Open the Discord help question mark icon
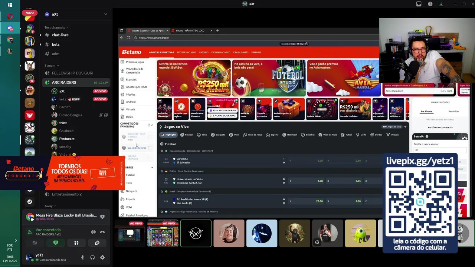Screen dimensions: 475x267 [x=430, y=4]
